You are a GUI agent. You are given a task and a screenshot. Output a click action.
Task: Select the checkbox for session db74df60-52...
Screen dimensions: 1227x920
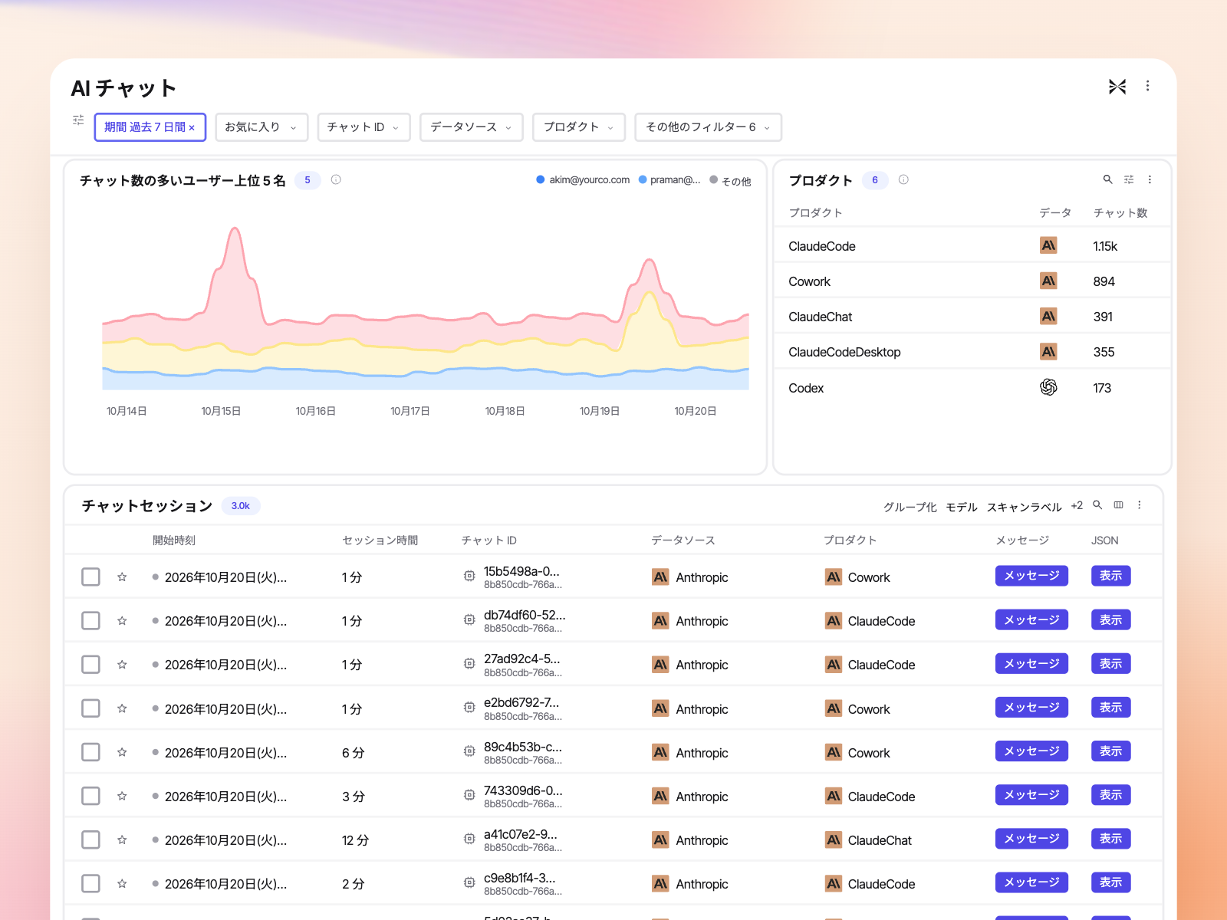pos(90,620)
